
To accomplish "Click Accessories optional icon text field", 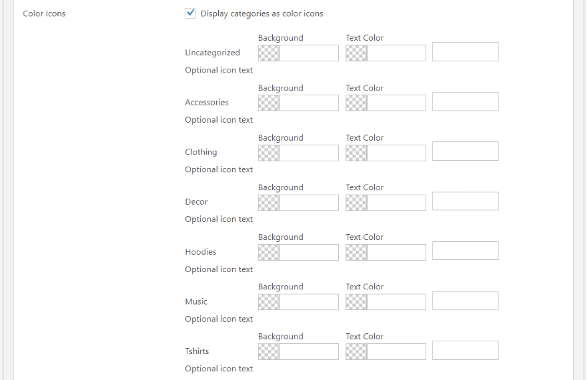I will [465, 101].
